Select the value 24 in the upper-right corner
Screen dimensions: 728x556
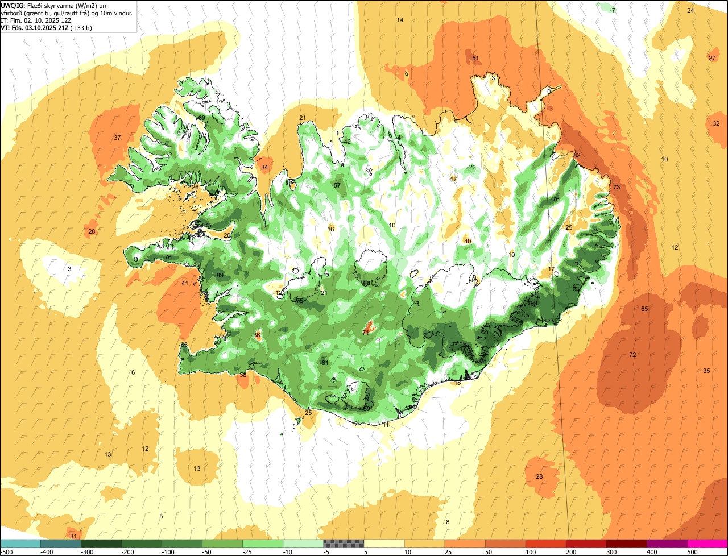[x=690, y=10]
